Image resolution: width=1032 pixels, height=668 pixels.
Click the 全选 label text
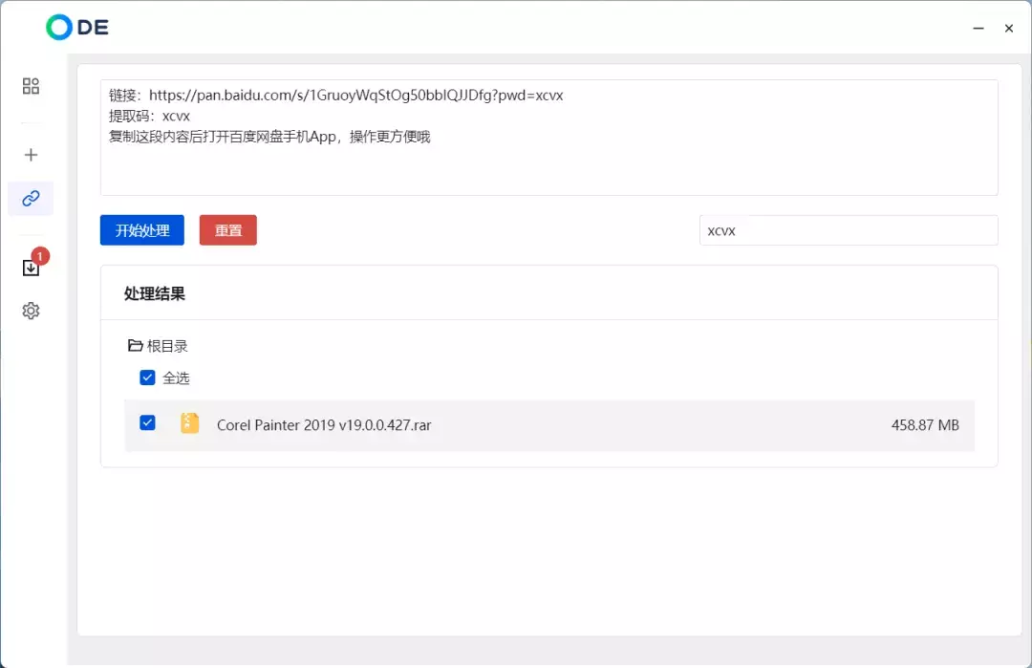176,377
